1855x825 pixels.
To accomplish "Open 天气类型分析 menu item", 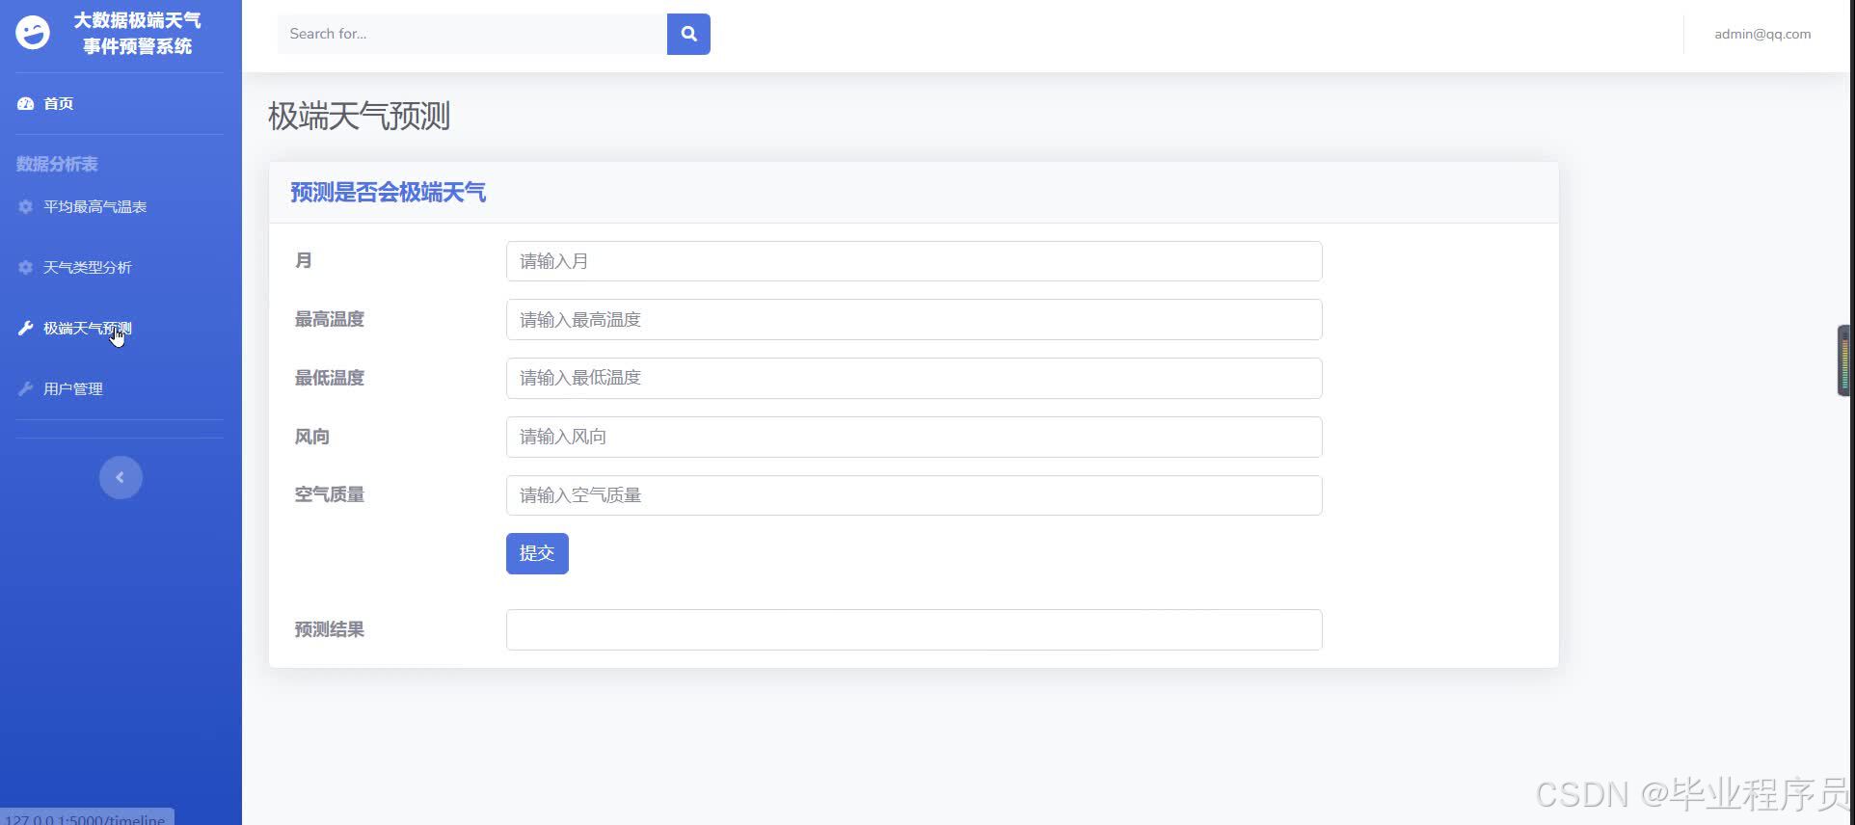I will point(88,267).
